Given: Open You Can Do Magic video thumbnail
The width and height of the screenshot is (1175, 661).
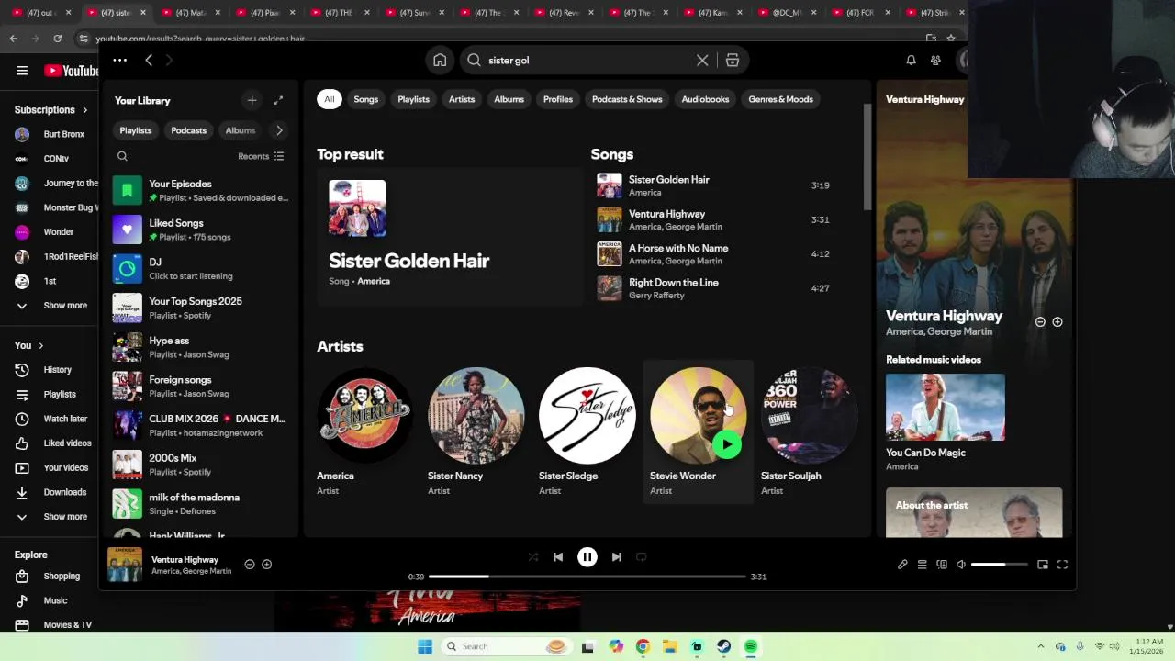Looking at the screenshot, I should coord(946,407).
